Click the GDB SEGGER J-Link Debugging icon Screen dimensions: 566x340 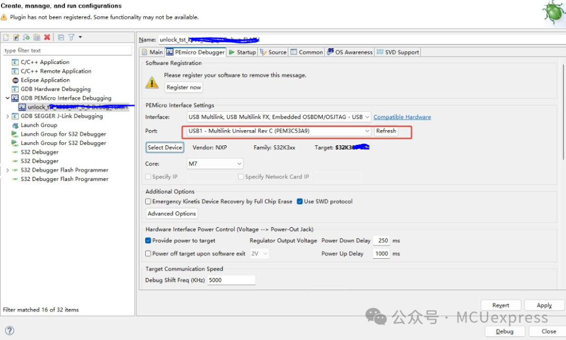click(x=15, y=116)
